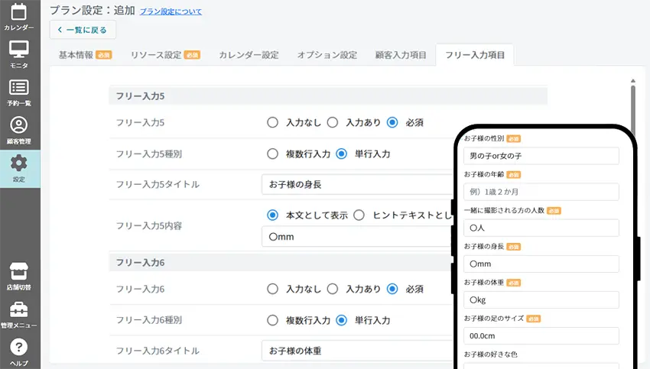Click the お子様の性別 label in preview
Screen dimensions: 650x369
484,138
